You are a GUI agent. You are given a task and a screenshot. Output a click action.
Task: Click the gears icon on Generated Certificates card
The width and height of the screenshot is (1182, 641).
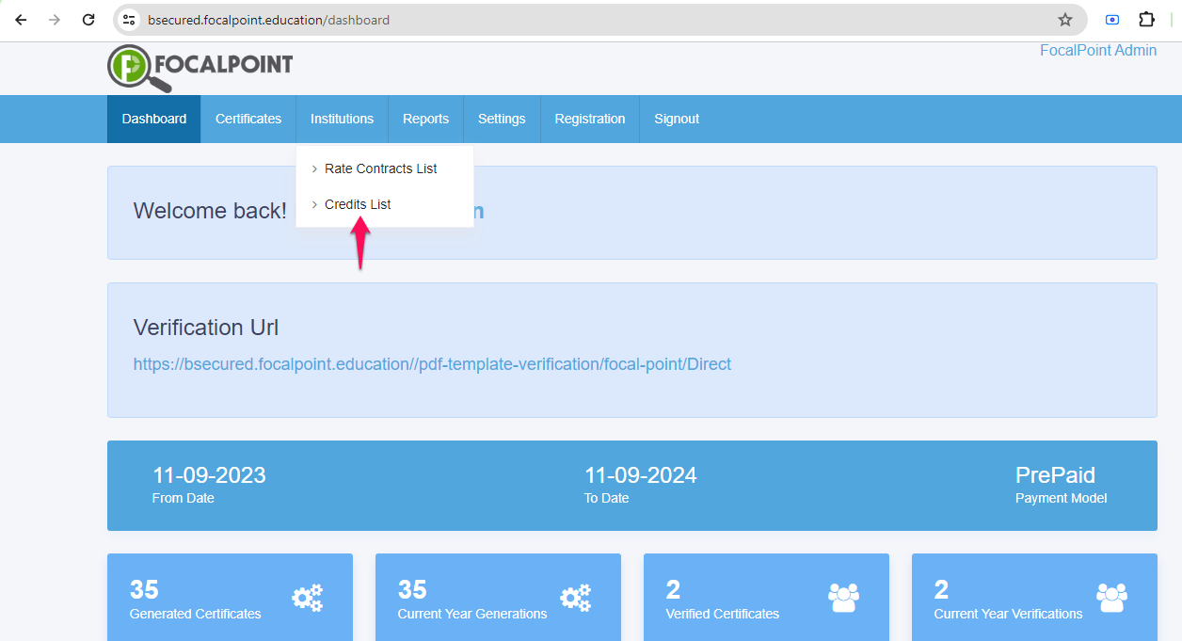(308, 597)
